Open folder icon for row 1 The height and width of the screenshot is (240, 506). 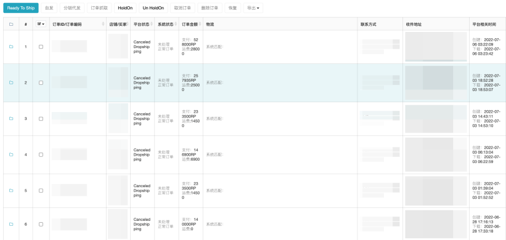pyautogui.click(x=11, y=47)
